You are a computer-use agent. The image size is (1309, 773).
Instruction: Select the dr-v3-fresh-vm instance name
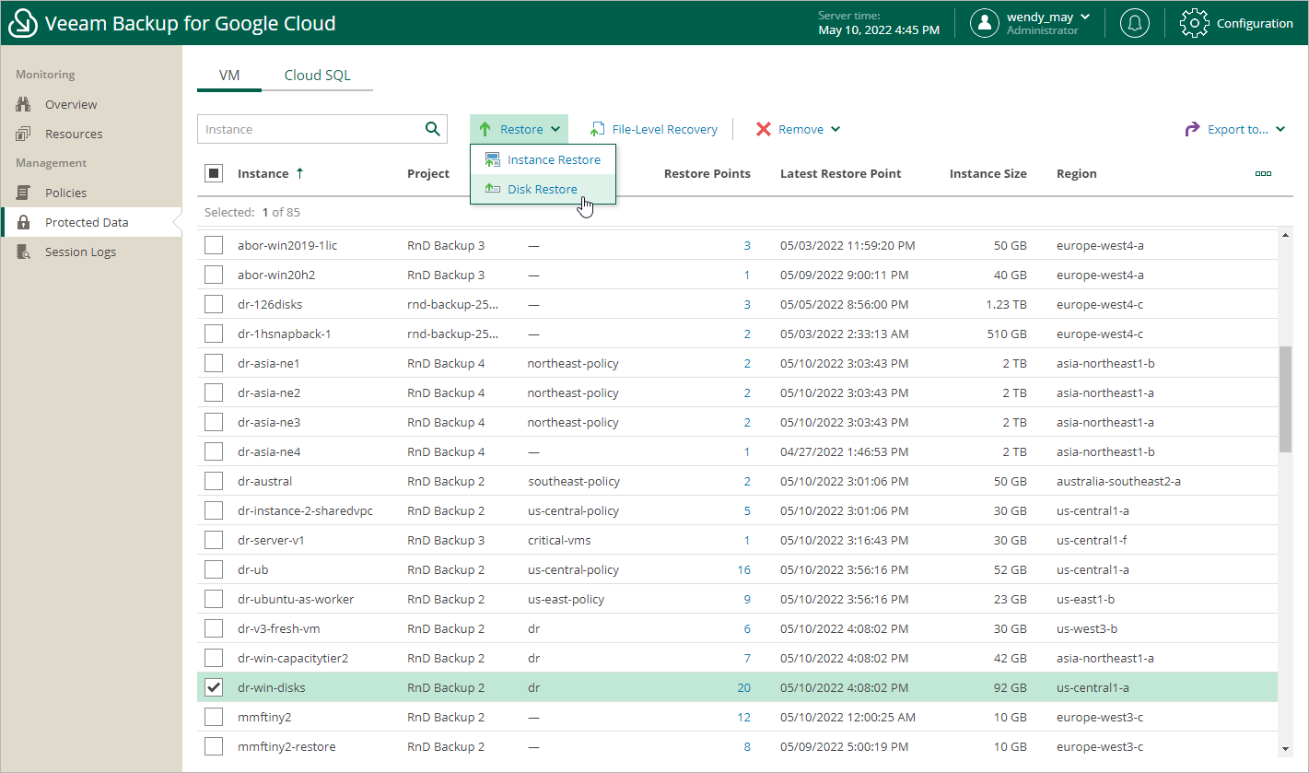pyautogui.click(x=279, y=628)
